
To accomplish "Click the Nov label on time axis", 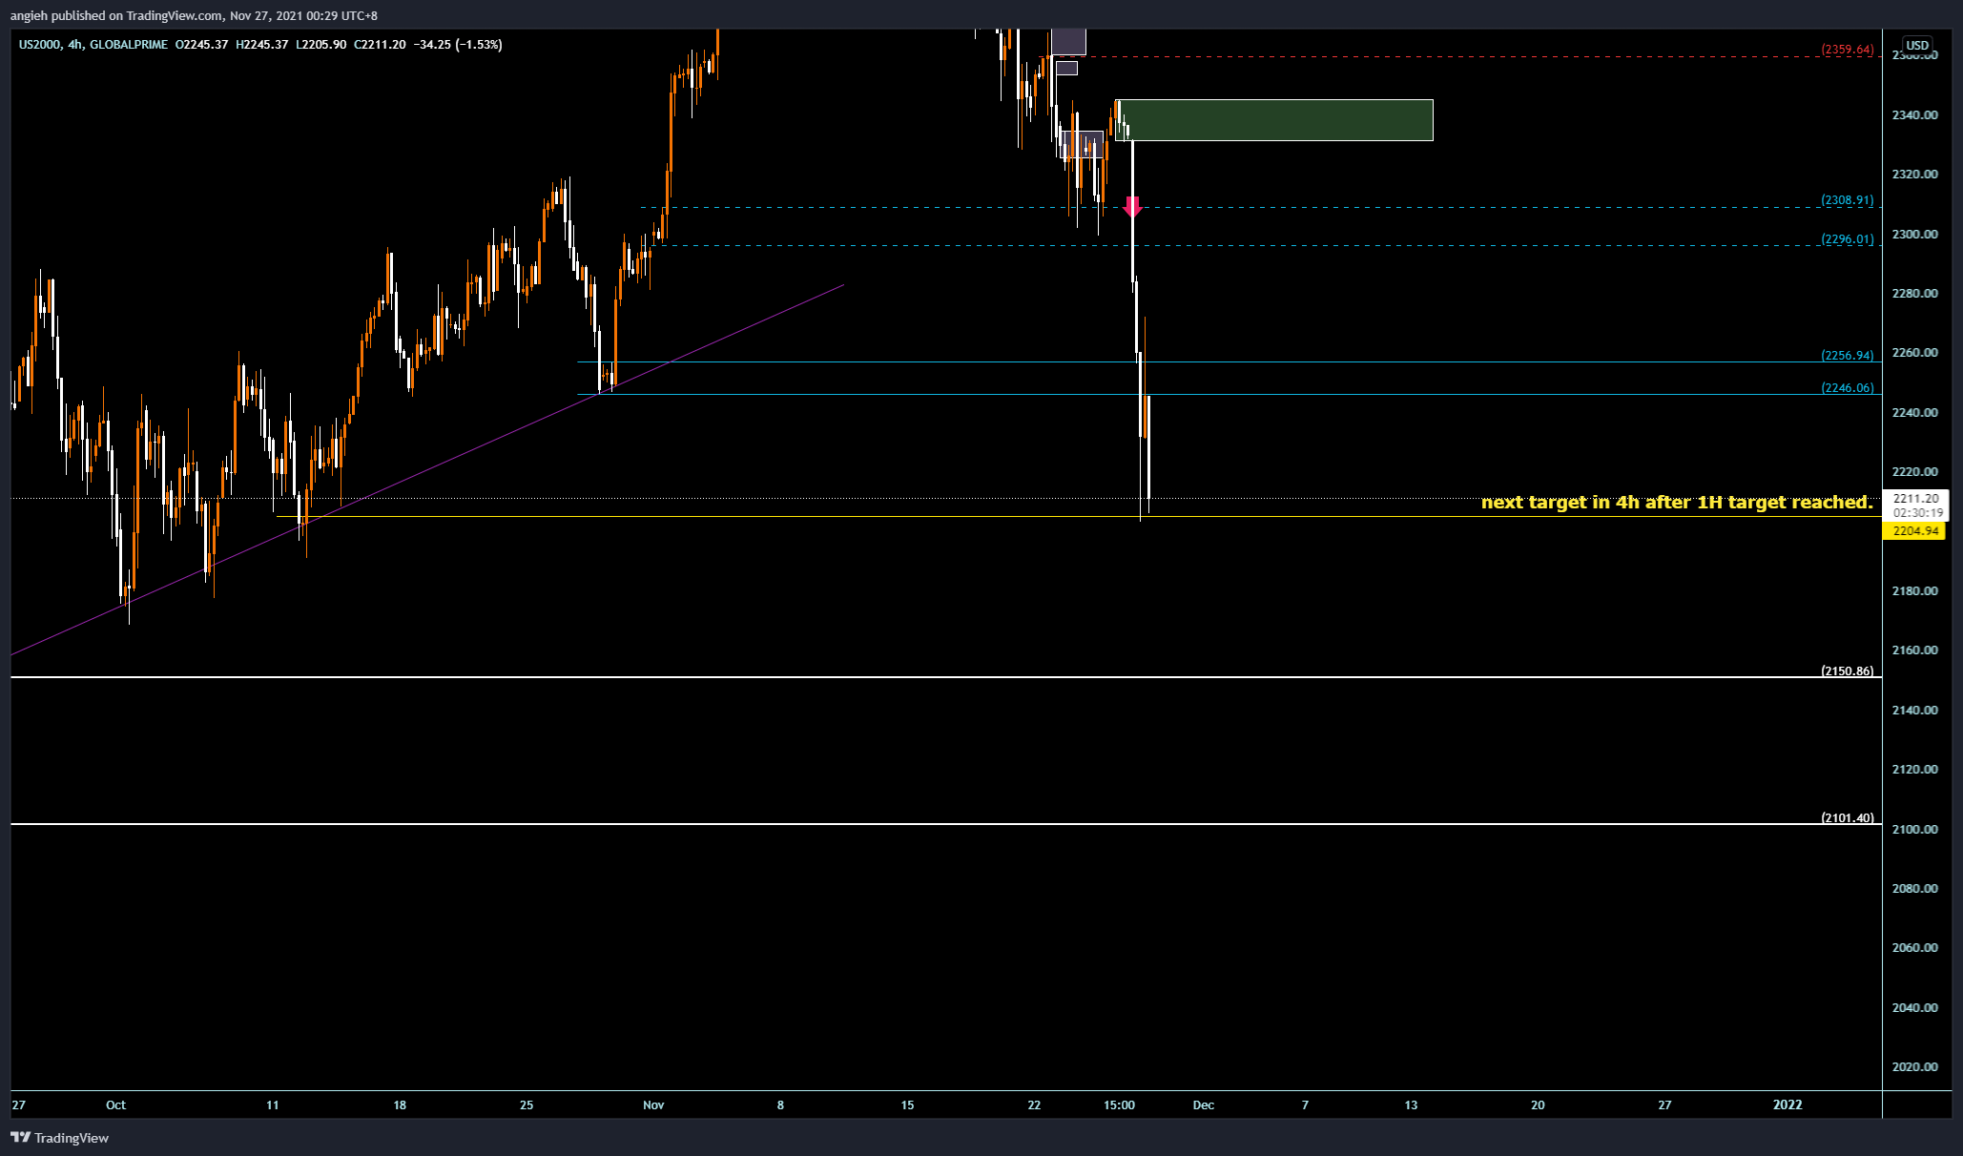I will pos(653,1105).
